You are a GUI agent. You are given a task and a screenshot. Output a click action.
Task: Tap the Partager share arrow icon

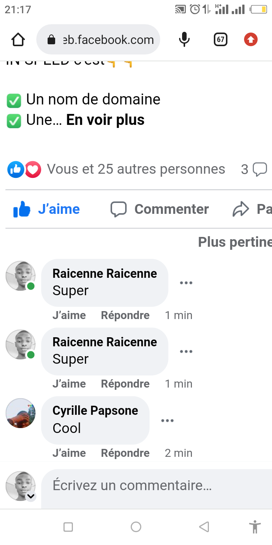tap(241, 209)
